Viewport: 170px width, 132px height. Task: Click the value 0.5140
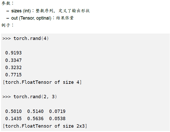click(35, 111)
